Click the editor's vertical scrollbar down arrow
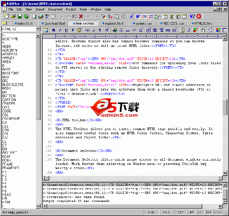Image resolution: width=229 pixels, height=216 pixels. [225, 173]
